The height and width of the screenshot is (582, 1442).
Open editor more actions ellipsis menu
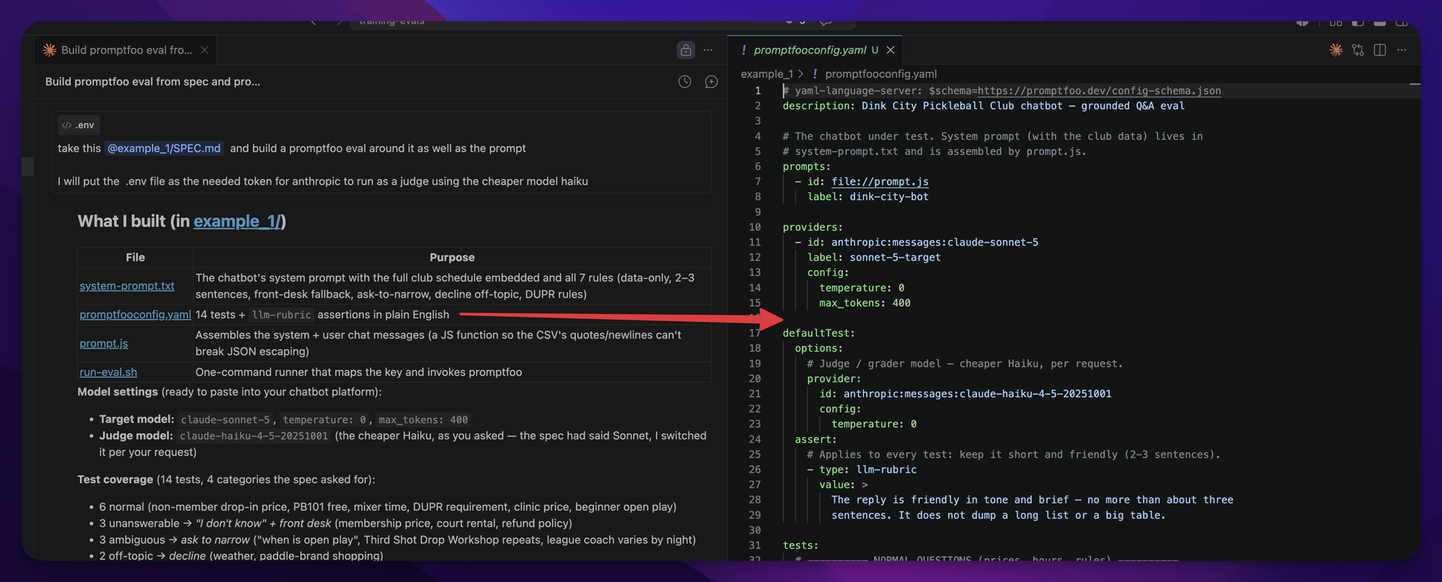[x=1402, y=50]
